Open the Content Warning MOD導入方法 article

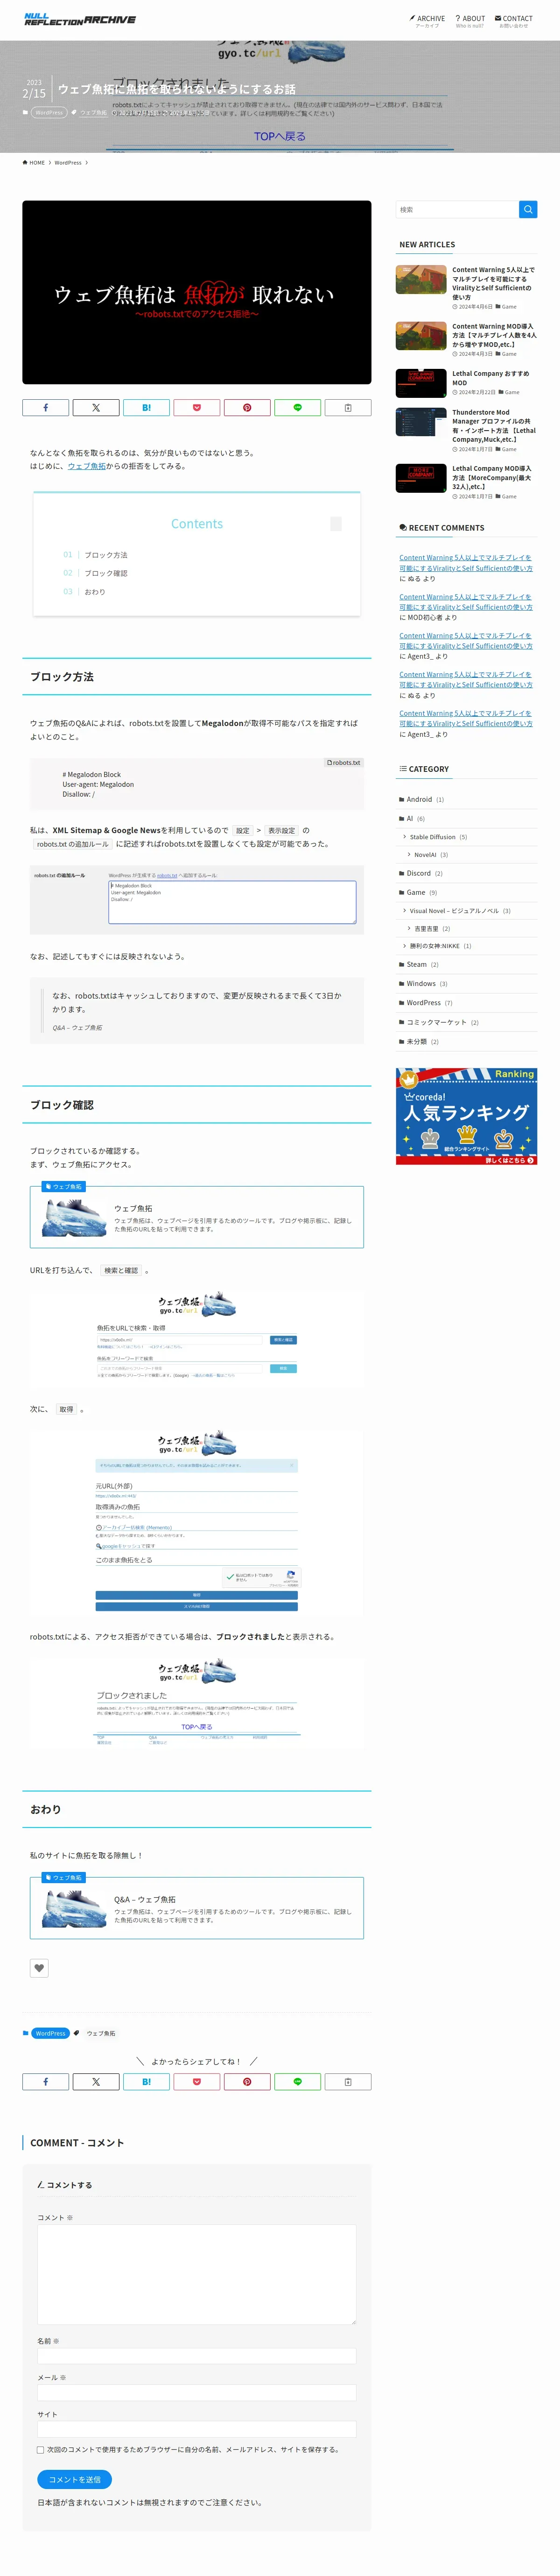pyautogui.click(x=466, y=339)
